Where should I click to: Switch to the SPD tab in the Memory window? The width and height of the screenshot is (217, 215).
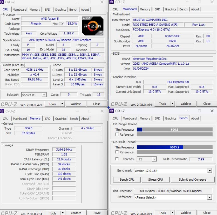pyautogui.click(x=48, y=118)
